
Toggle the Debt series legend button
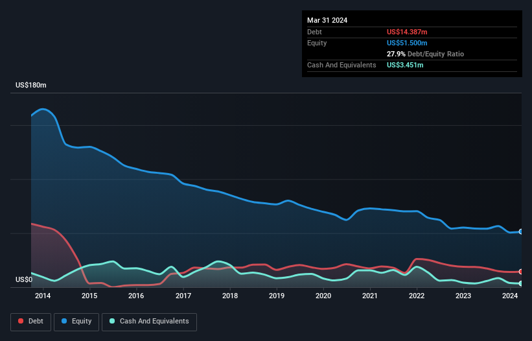point(31,322)
